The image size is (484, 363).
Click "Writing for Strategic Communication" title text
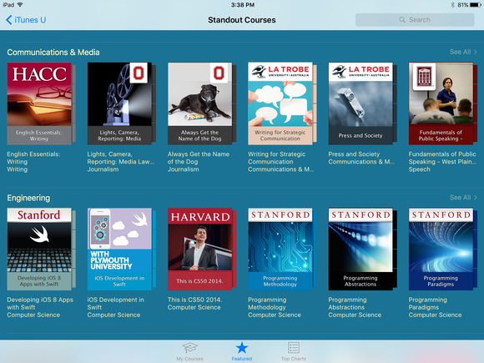[276, 158]
